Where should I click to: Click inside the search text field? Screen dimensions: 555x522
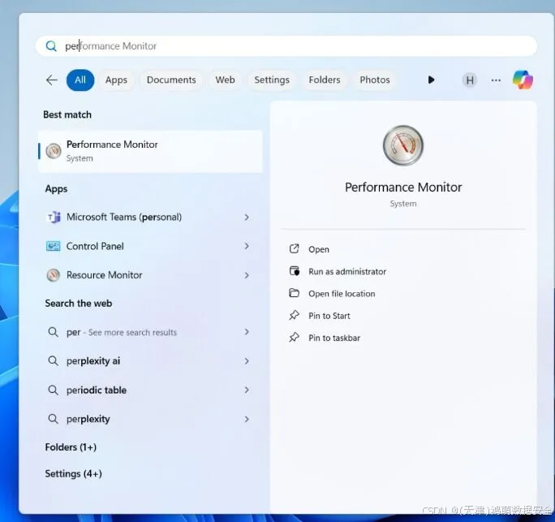click(286, 46)
